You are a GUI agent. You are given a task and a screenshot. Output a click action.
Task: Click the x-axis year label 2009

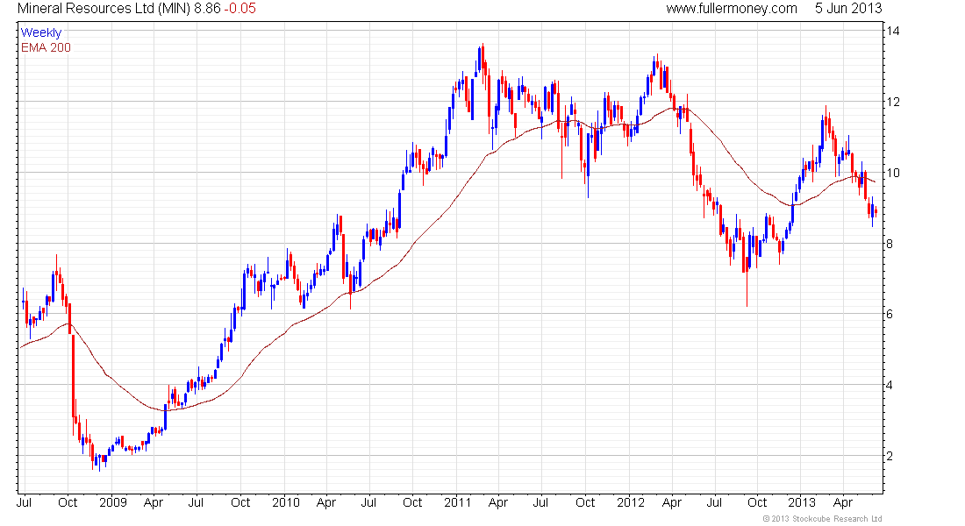[113, 502]
